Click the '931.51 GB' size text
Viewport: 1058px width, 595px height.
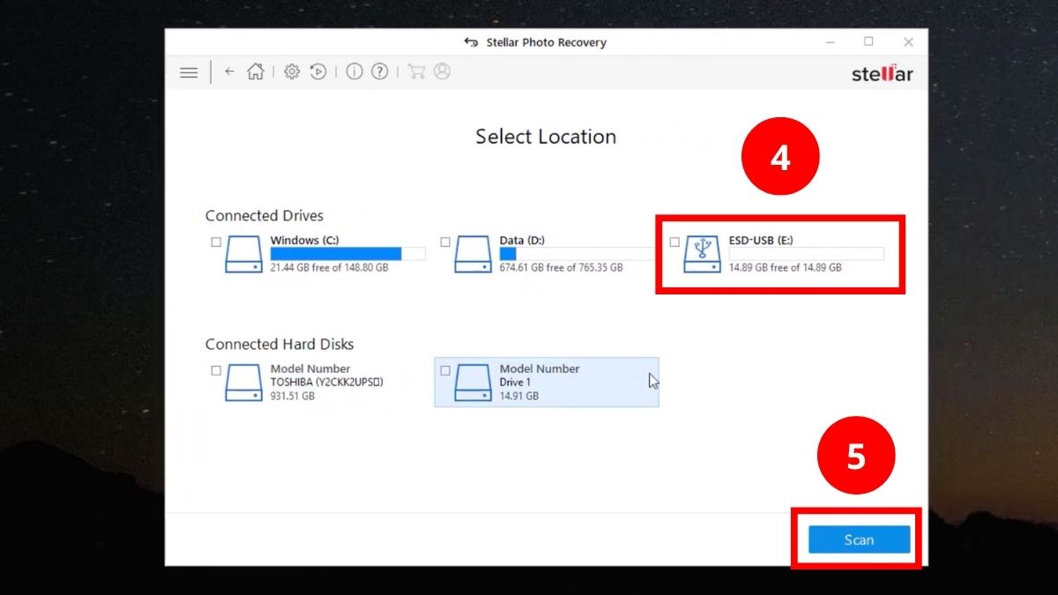(x=292, y=396)
